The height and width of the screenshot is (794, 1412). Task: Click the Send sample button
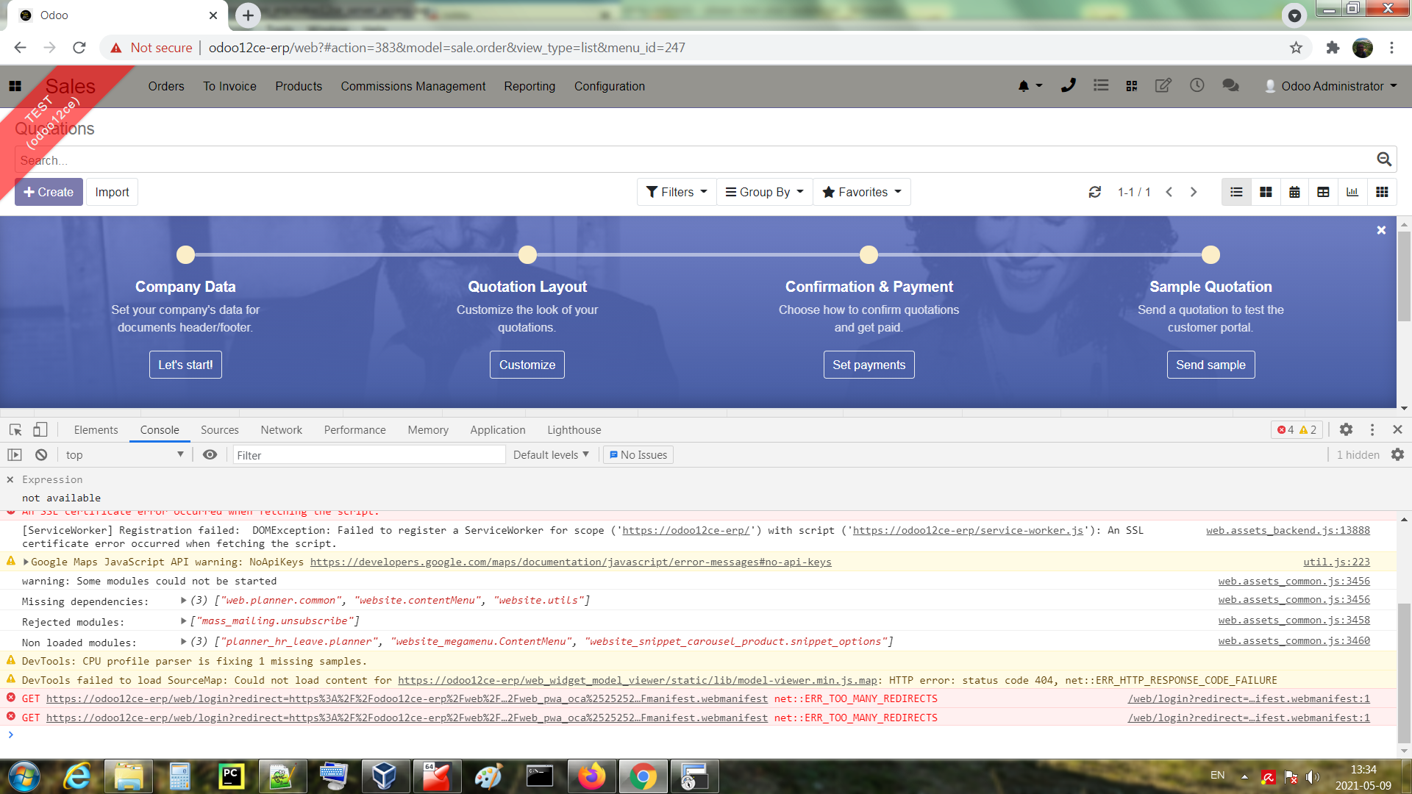click(x=1210, y=364)
